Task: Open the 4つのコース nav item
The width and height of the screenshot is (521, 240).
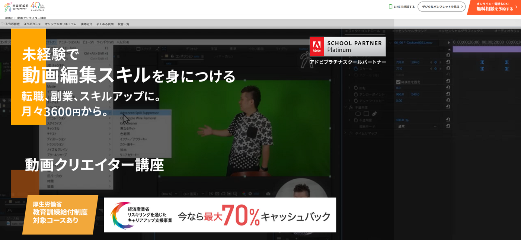Action: [32, 24]
